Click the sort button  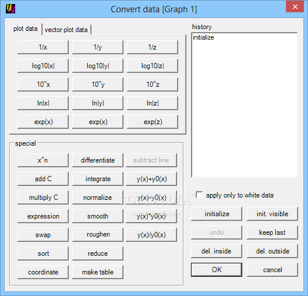(x=43, y=253)
